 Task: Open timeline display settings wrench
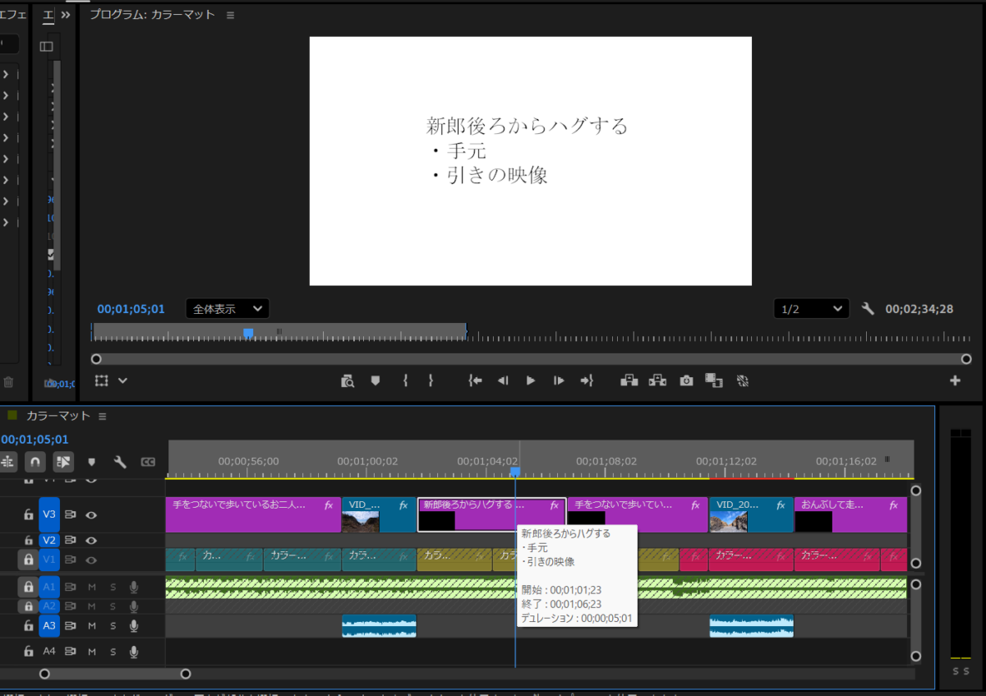120,462
